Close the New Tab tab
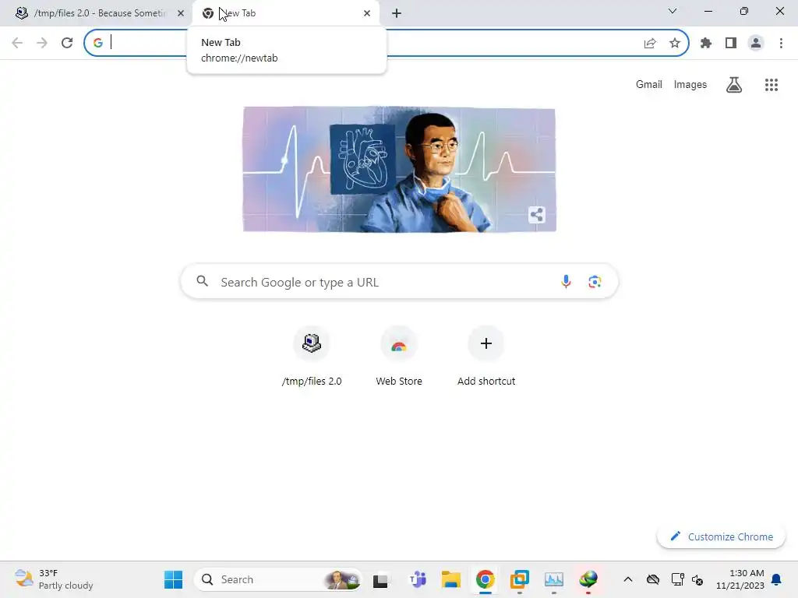798x598 pixels. coord(367,13)
